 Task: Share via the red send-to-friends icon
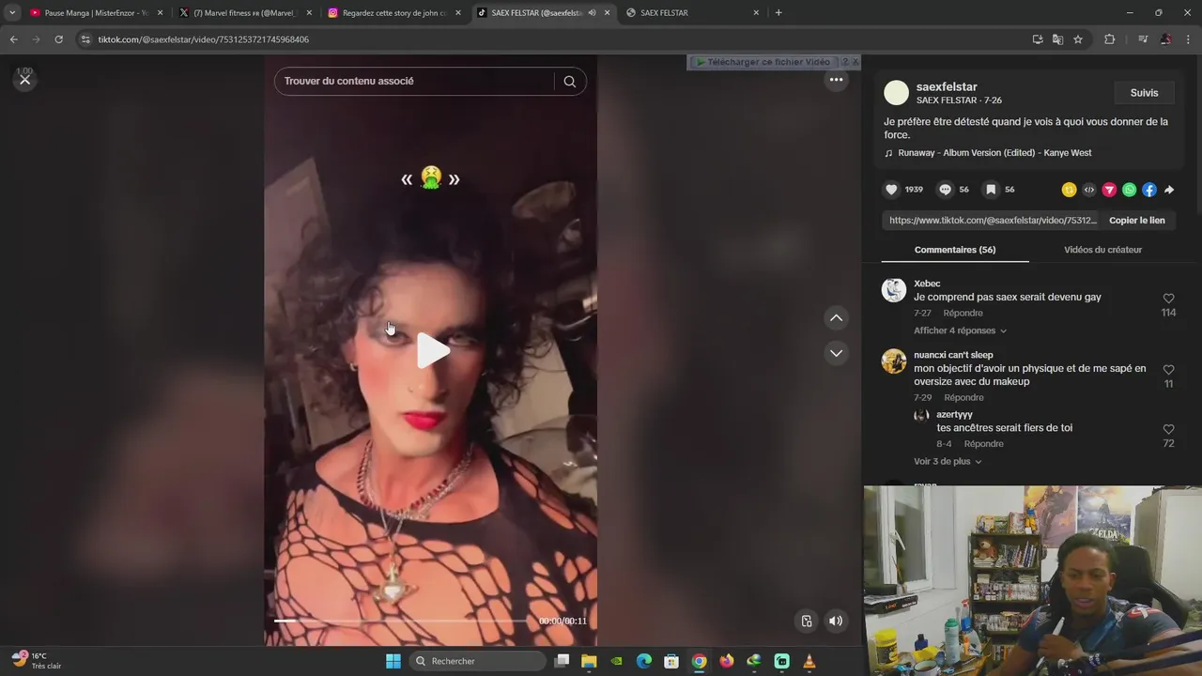click(1109, 190)
